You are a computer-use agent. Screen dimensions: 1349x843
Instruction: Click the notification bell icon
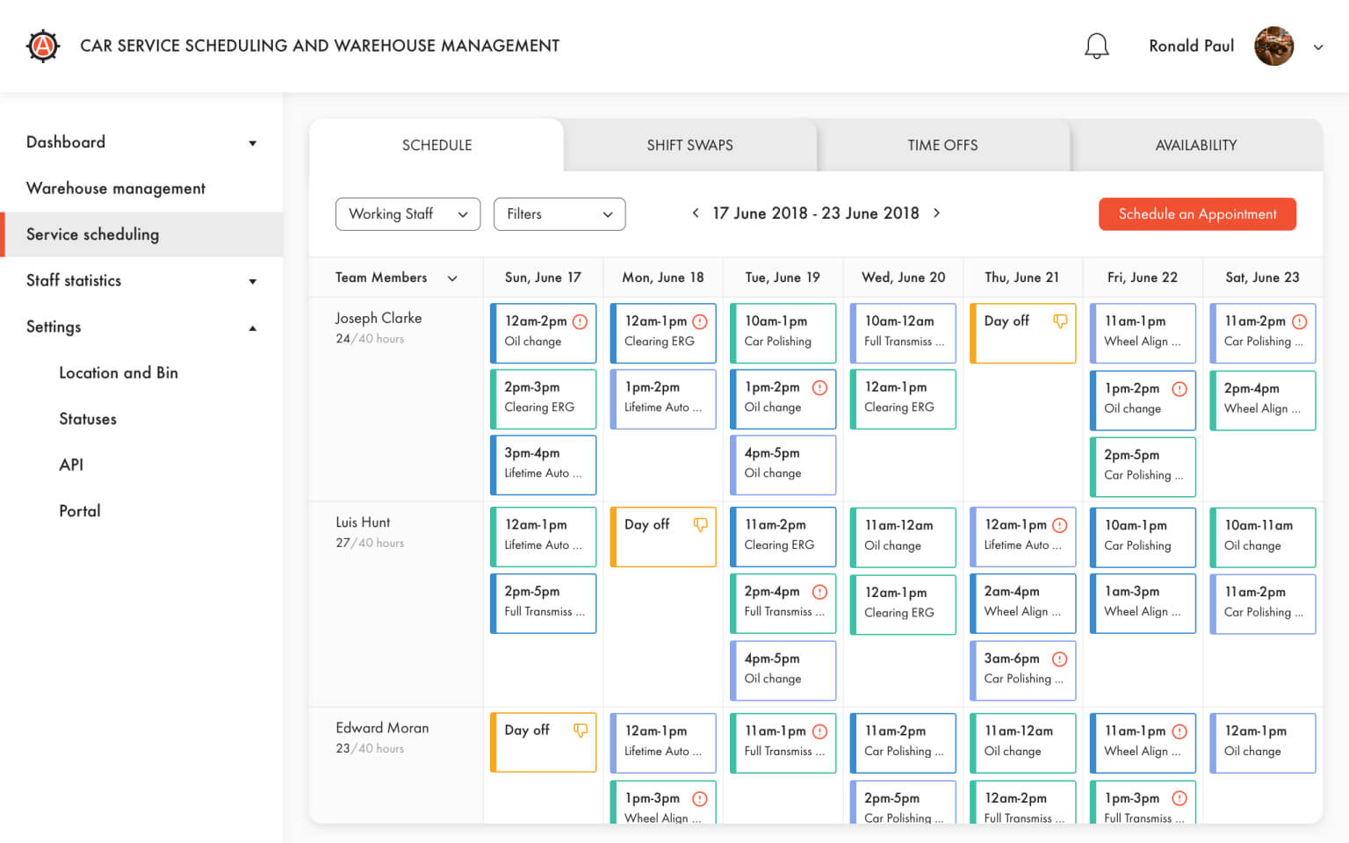(1096, 46)
